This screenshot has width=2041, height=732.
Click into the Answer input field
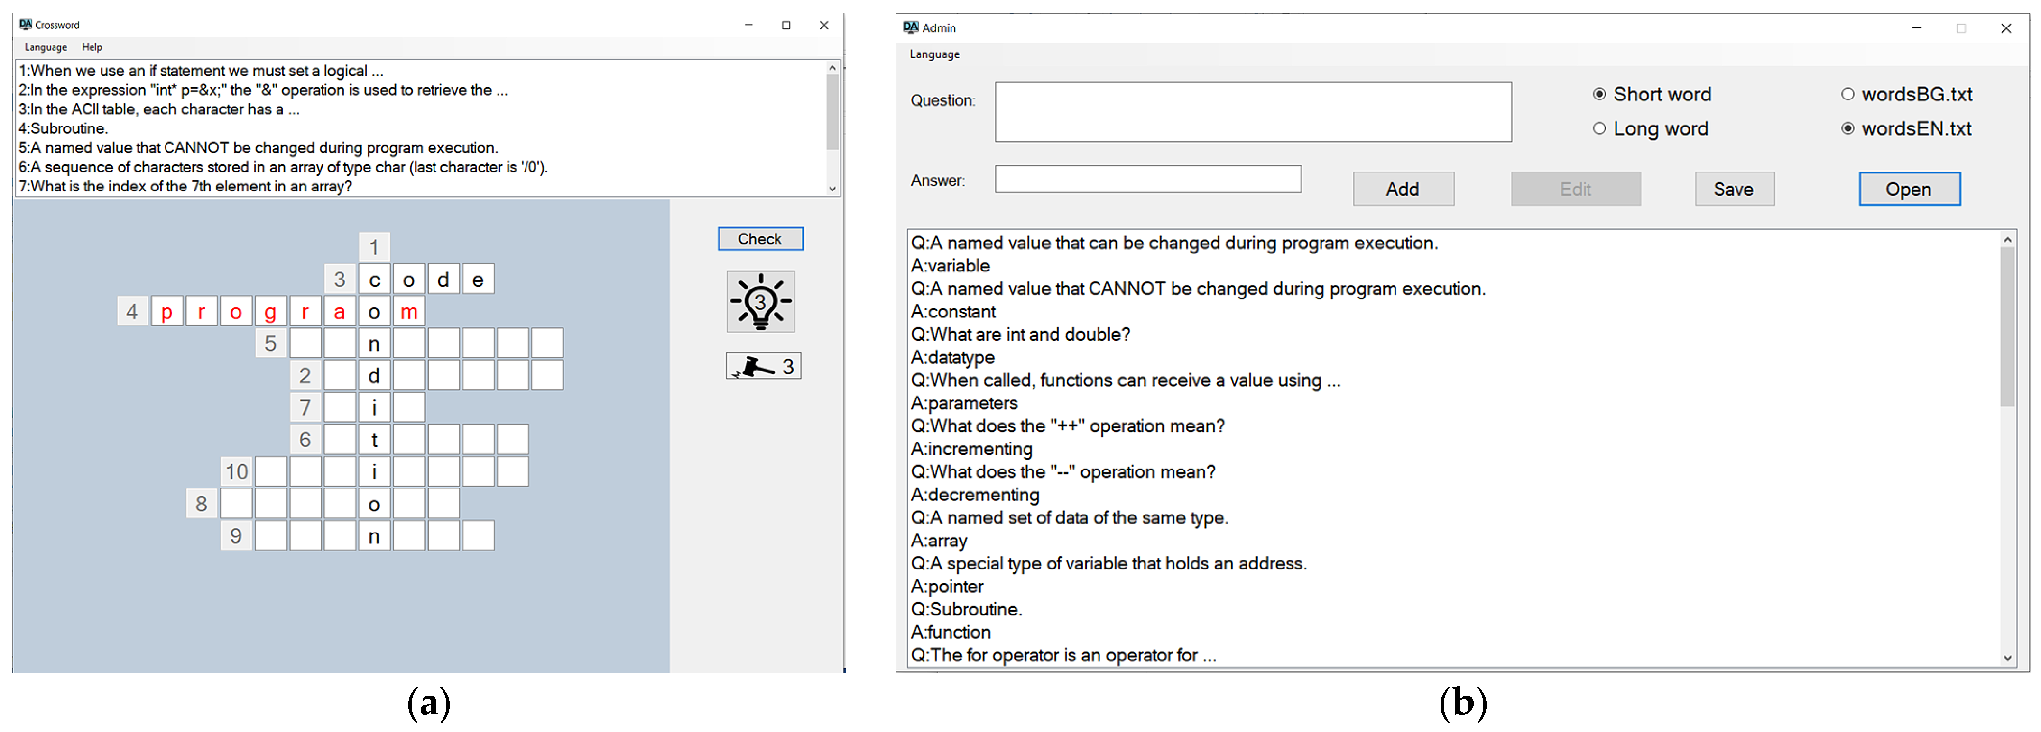pyautogui.click(x=1147, y=179)
